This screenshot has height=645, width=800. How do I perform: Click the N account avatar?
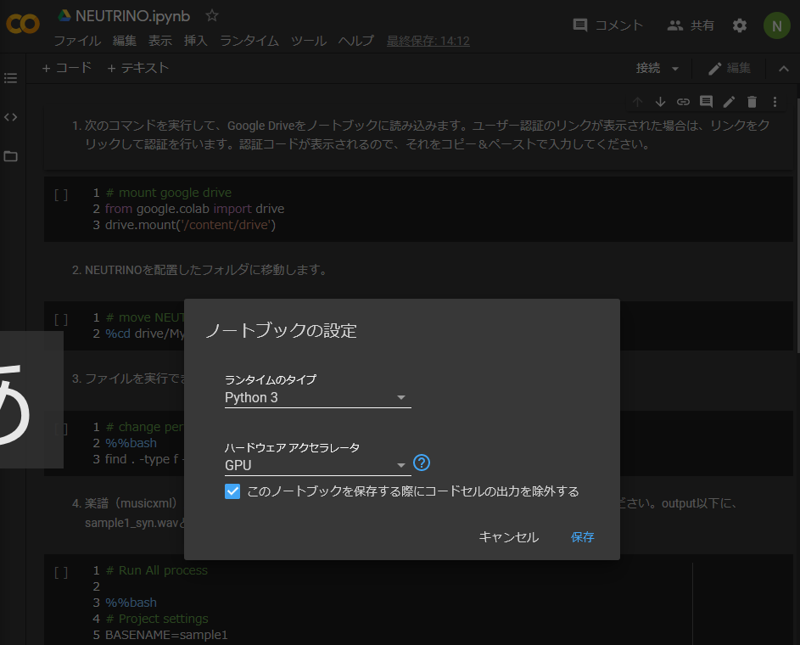click(x=776, y=25)
